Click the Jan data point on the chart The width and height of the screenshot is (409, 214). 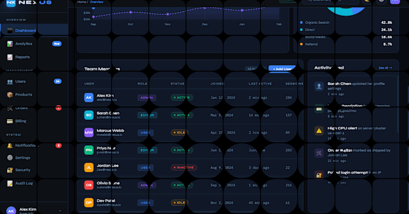(x=242, y=10)
